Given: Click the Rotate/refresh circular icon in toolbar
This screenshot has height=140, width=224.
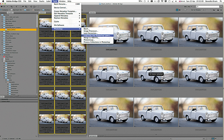Looking at the screenshot, I should coord(31,7).
